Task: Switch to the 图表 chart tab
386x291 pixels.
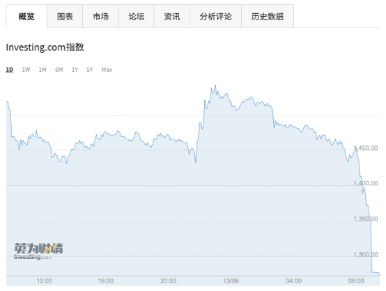Action: click(x=65, y=17)
